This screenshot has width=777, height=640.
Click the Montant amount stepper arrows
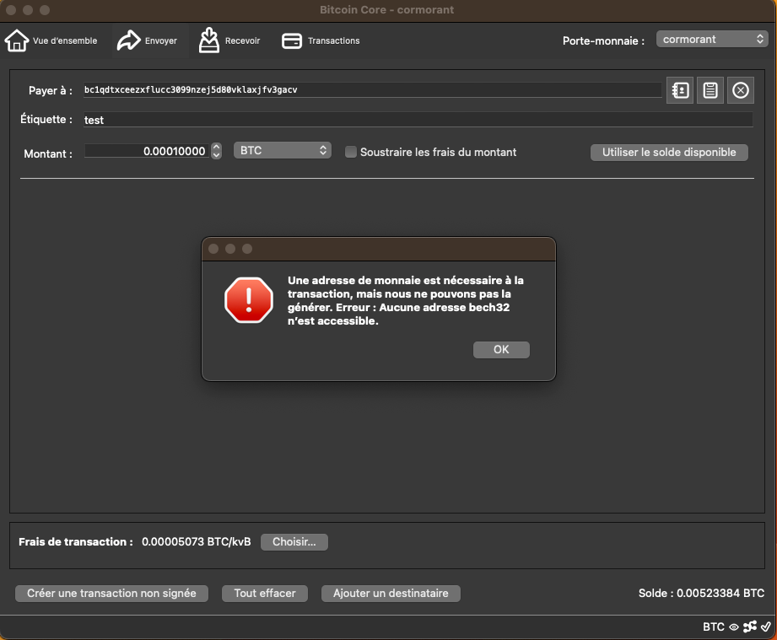216,152
